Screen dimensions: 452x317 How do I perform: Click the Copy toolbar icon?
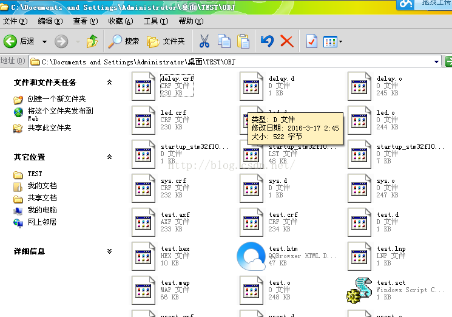point(224,41)
